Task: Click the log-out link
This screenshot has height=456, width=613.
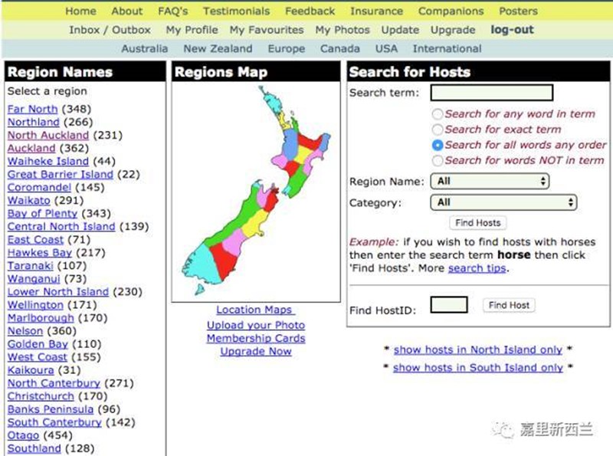Action: pos(512,30)
